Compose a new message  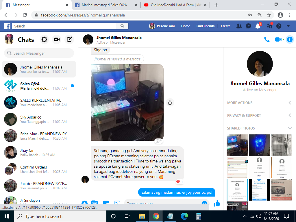[69, 40]
